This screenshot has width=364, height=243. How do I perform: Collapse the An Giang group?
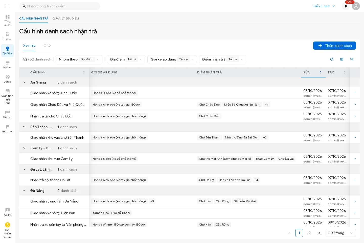pyautogui.click(x=24, y=82)
